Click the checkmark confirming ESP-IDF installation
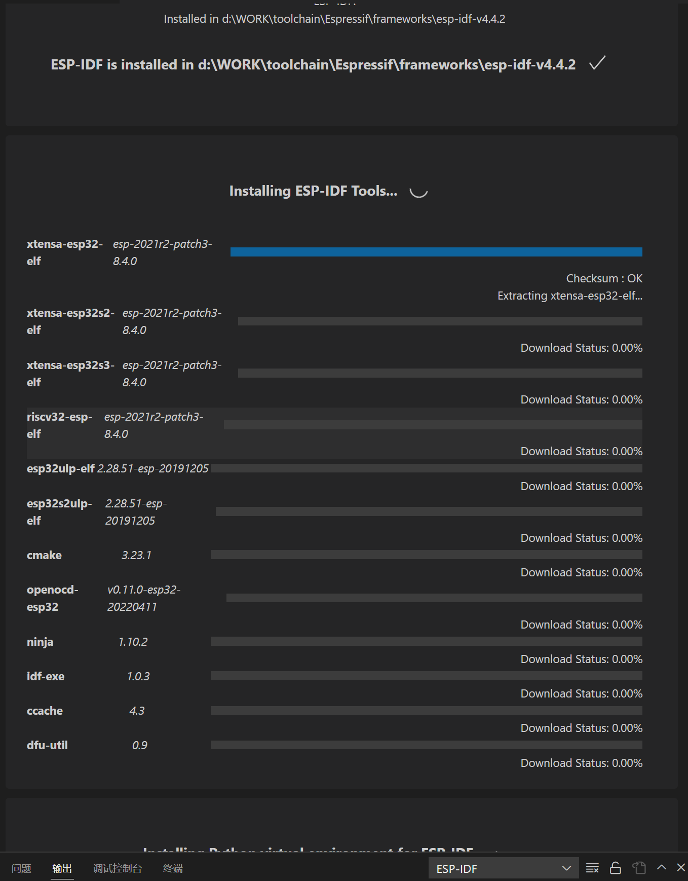The height and width of the screenshot is (881, 688). pos(597,63)
